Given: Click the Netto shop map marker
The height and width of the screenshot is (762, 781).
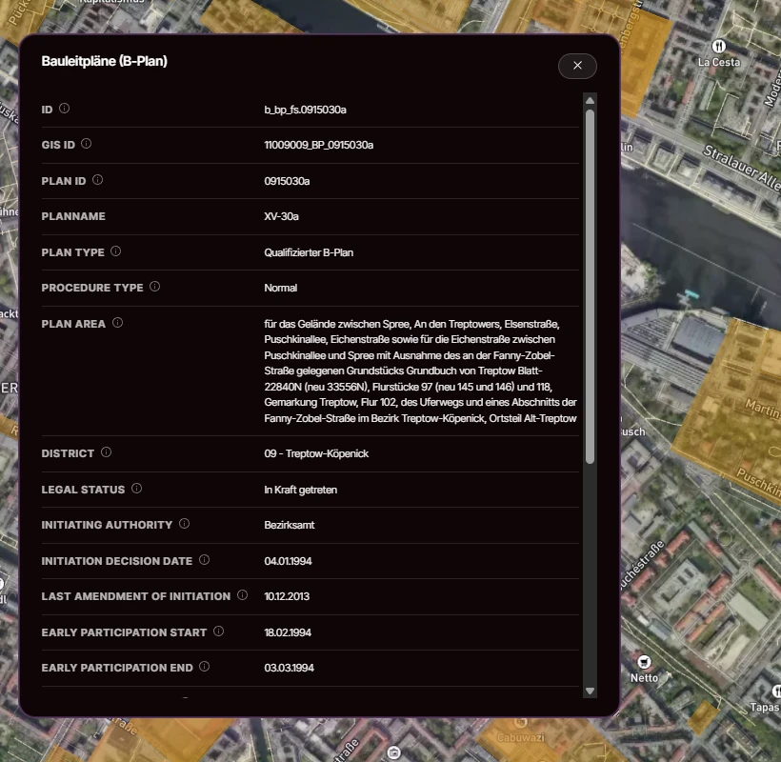Looking at the screenshot, I should pyautogui.click(x=644, y=662).
